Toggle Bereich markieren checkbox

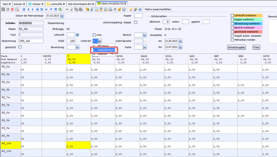point(232,28)
